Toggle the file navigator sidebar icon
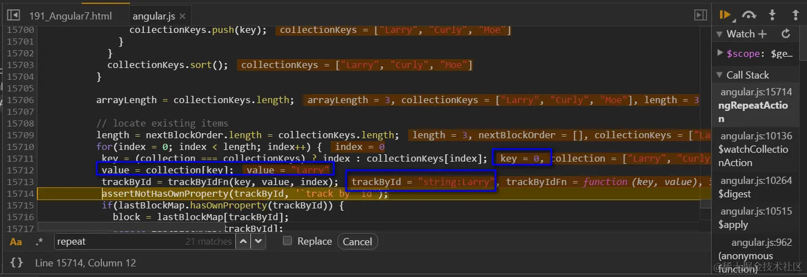 (13, 15)
